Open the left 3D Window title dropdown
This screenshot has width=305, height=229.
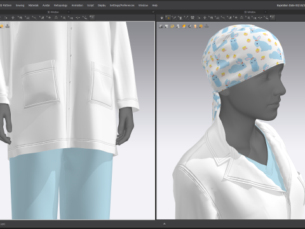(x=69, y=12)
